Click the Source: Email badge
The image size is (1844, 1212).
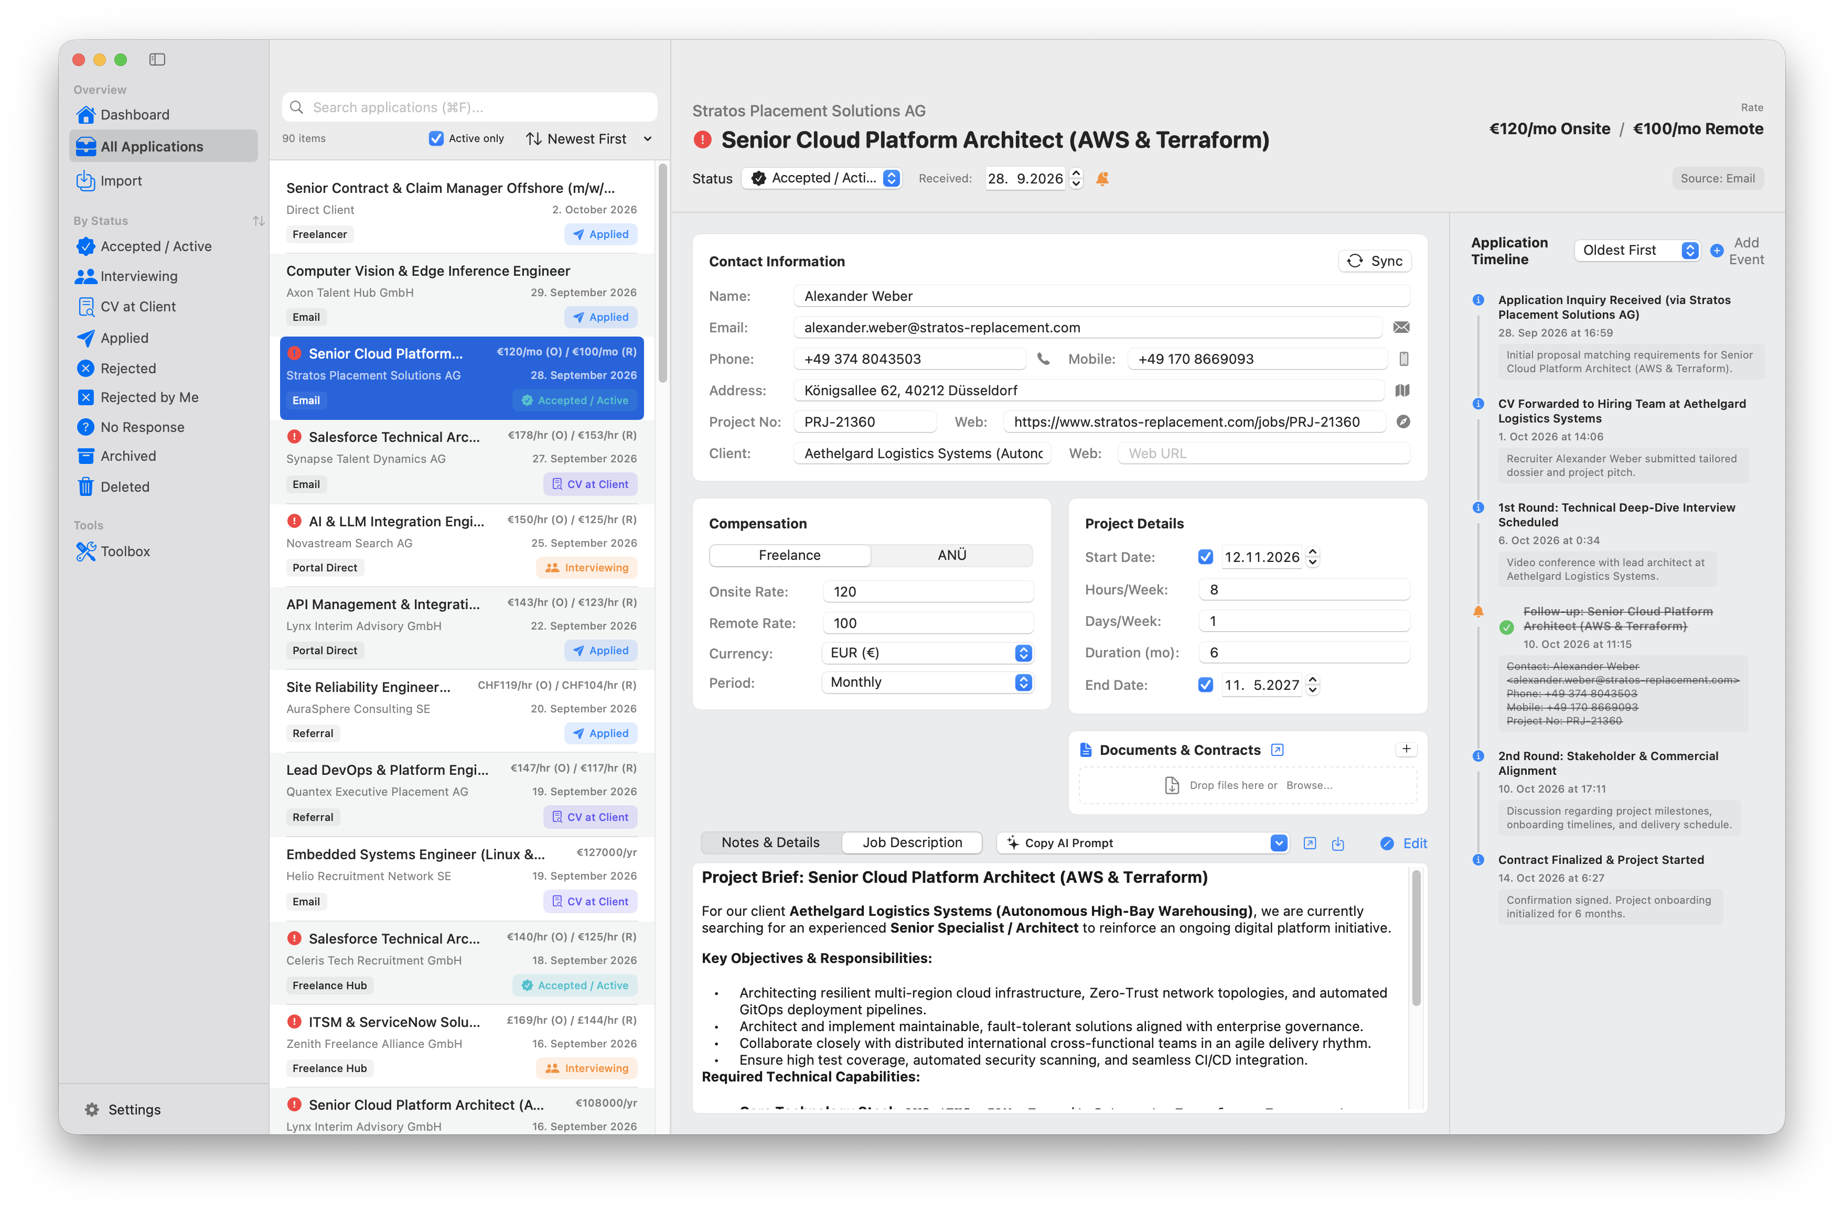click(1717, 179)
